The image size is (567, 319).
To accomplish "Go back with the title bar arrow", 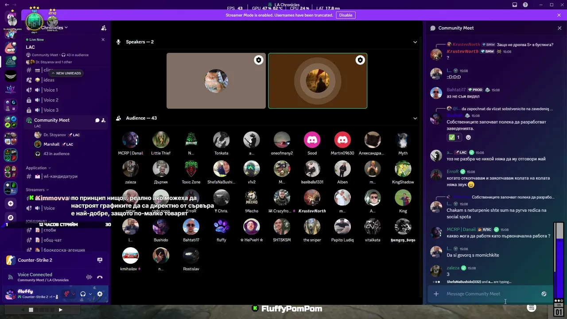I will pos(7,5).
